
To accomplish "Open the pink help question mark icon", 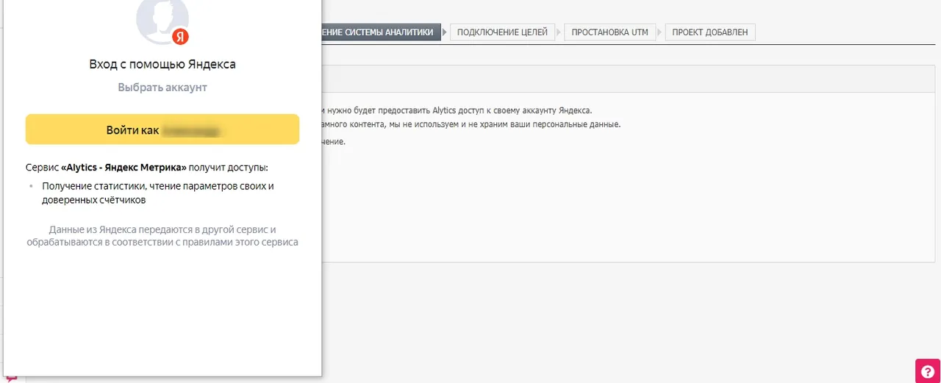I will [928, 371].
